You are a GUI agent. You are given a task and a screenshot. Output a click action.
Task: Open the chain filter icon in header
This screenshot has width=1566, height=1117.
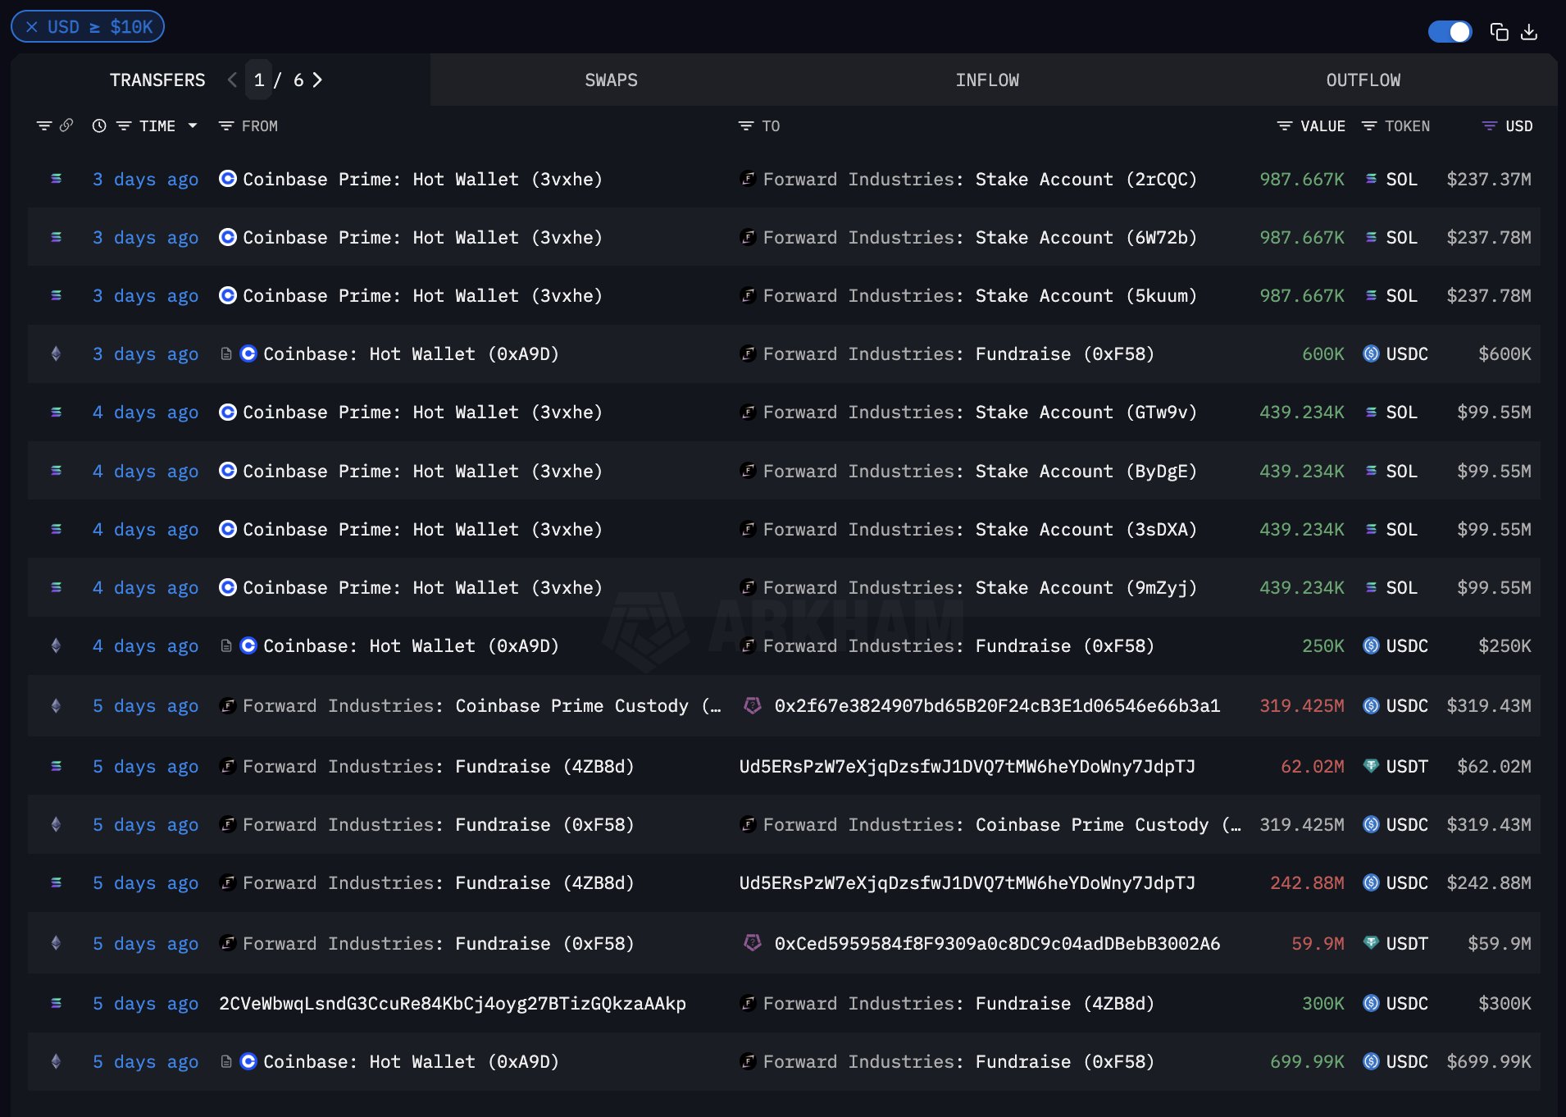tap(43, 125)
